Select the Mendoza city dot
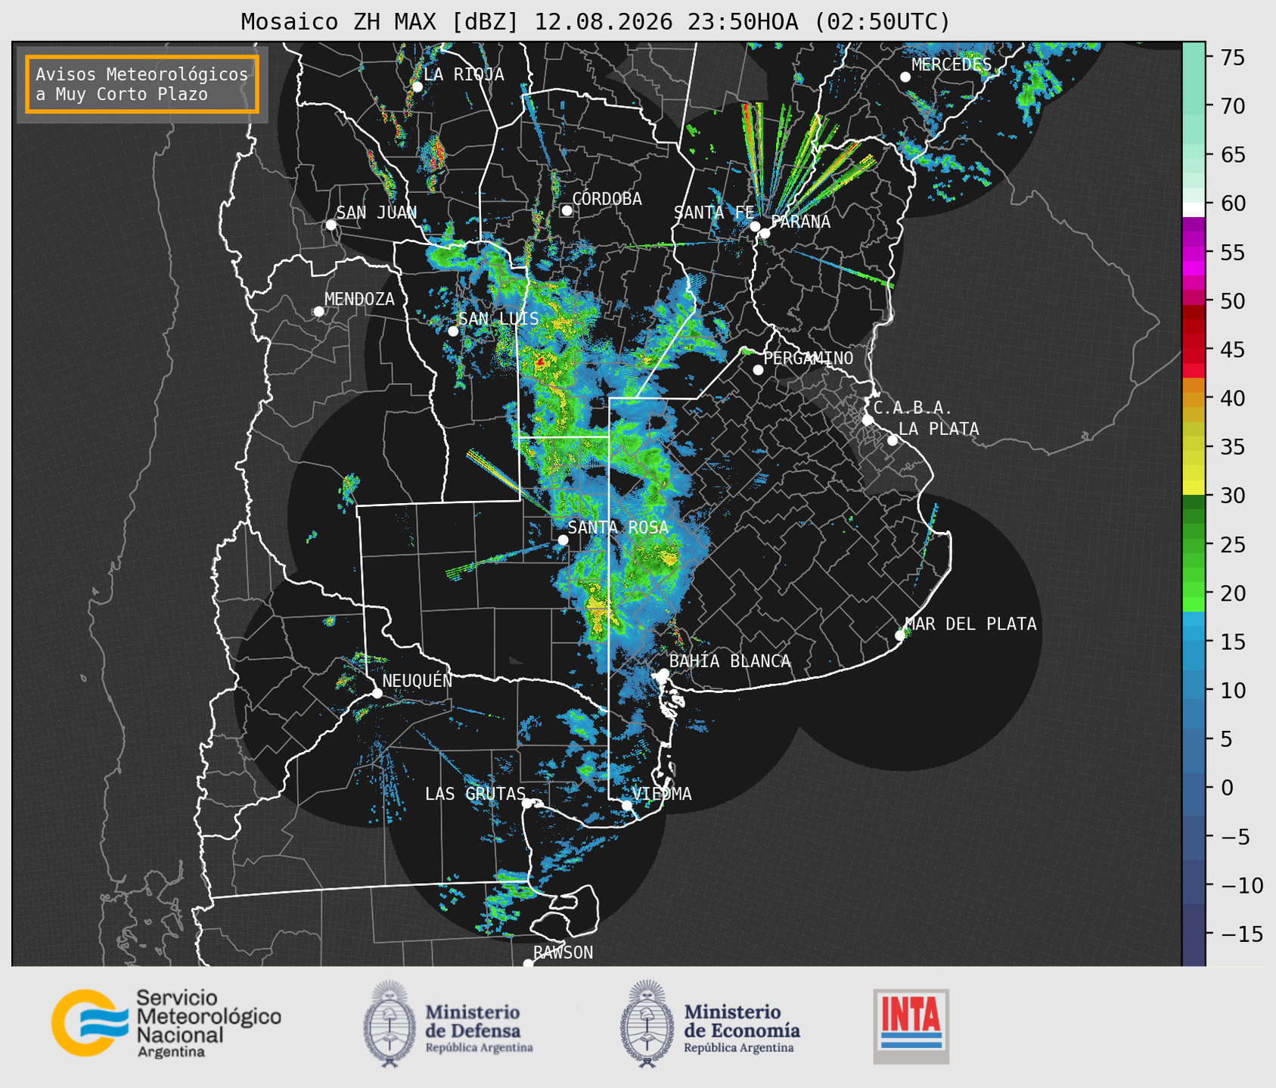This screenshot has width=1276, height=1088. pyautogui.click(x=318, y=312)
